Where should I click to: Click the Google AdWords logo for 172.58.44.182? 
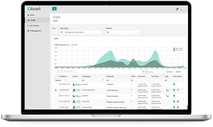pos(77,90)
